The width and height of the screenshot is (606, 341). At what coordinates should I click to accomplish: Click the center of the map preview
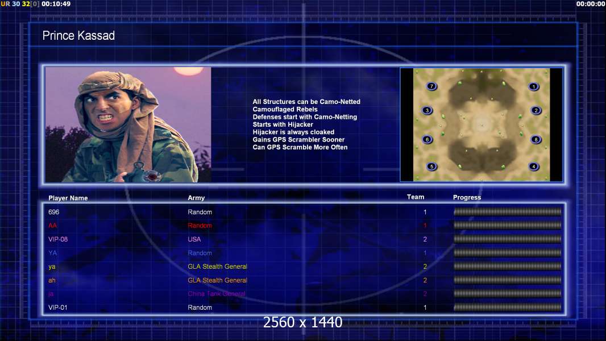481,124
